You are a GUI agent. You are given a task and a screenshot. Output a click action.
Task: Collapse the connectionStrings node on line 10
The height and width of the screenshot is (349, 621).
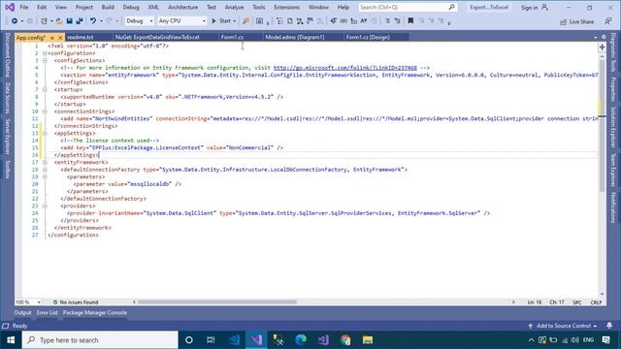point(45,111)
